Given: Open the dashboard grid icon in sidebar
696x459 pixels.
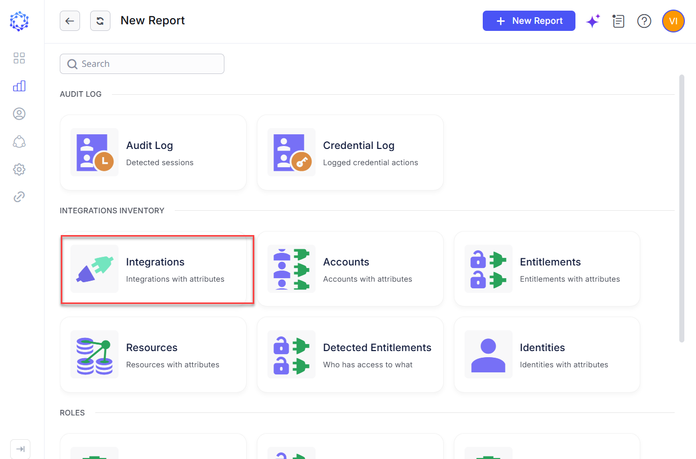Looking at the screenshot, I should [x=19, y=58].
